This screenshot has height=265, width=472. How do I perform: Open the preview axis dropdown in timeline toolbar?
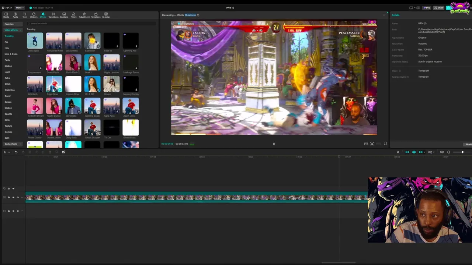tap(434, 152)
